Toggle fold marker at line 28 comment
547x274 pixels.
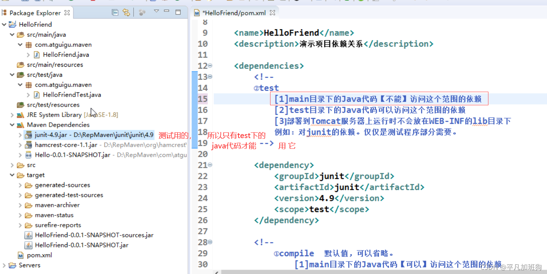(210, 242)
